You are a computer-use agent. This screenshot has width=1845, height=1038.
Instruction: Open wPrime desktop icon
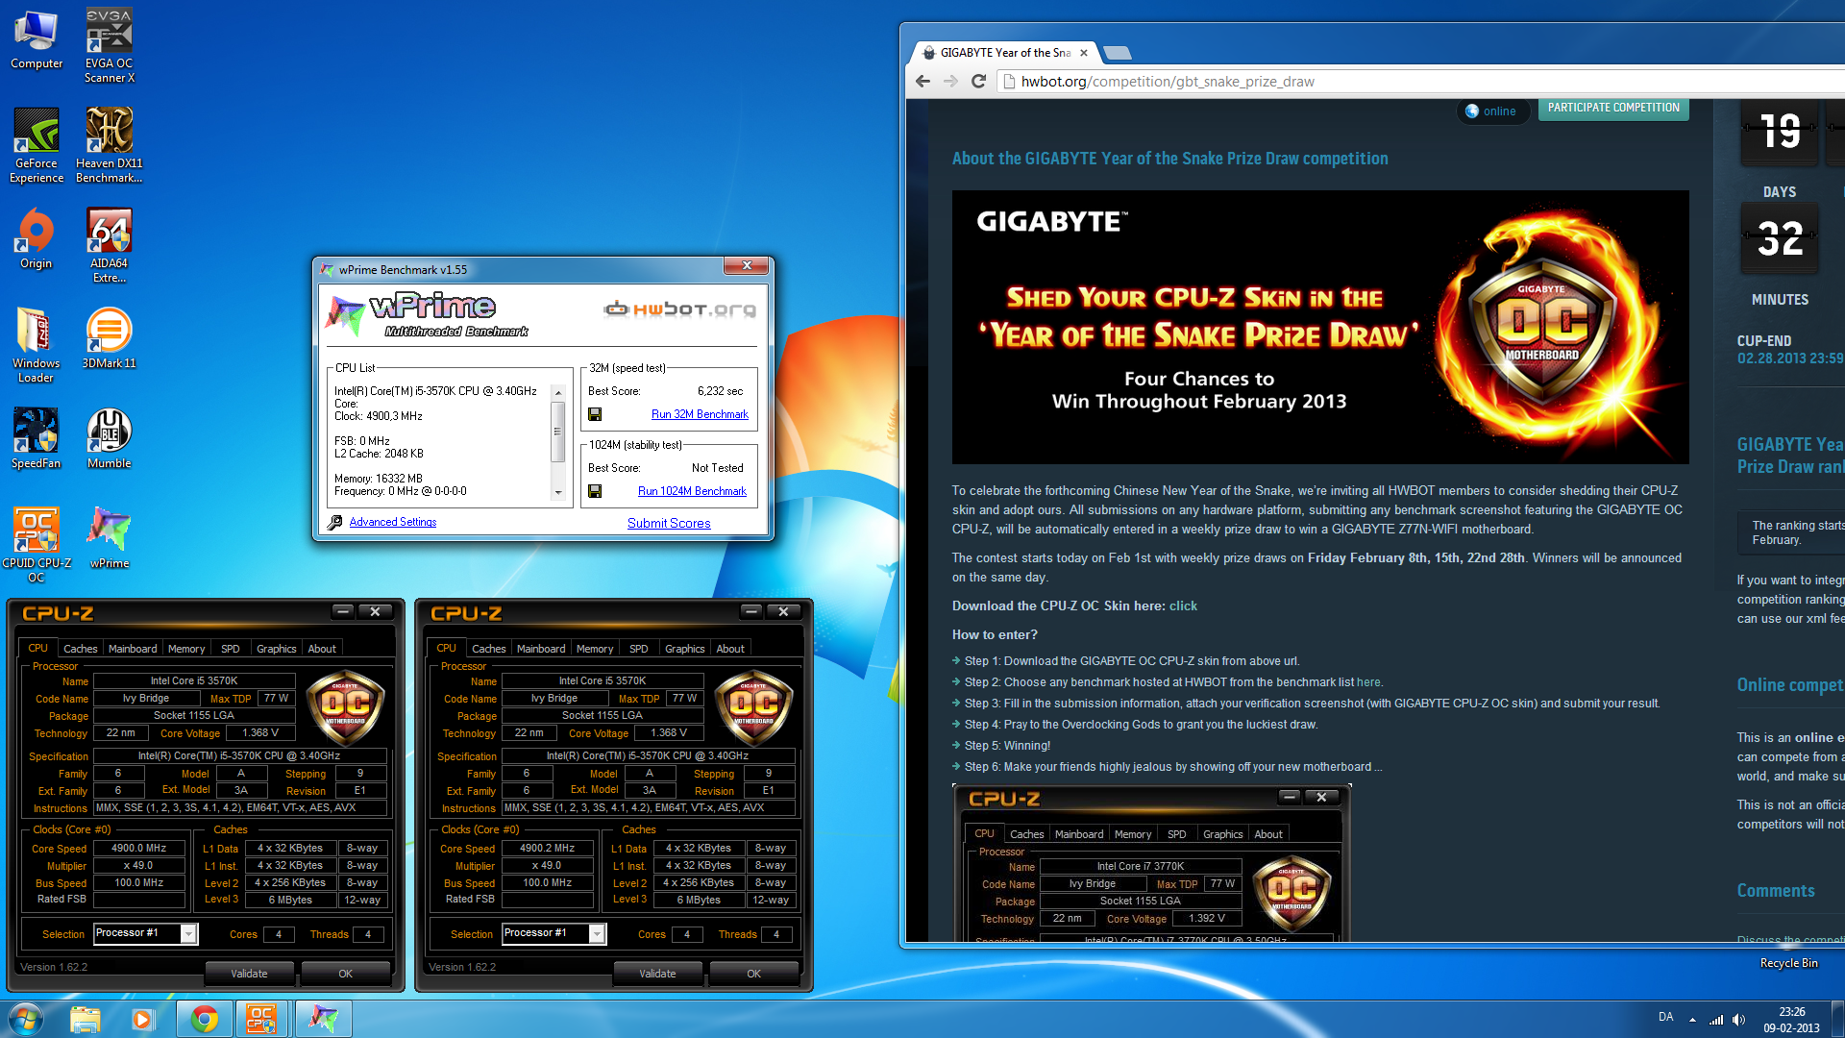click(x=110, y=538)
